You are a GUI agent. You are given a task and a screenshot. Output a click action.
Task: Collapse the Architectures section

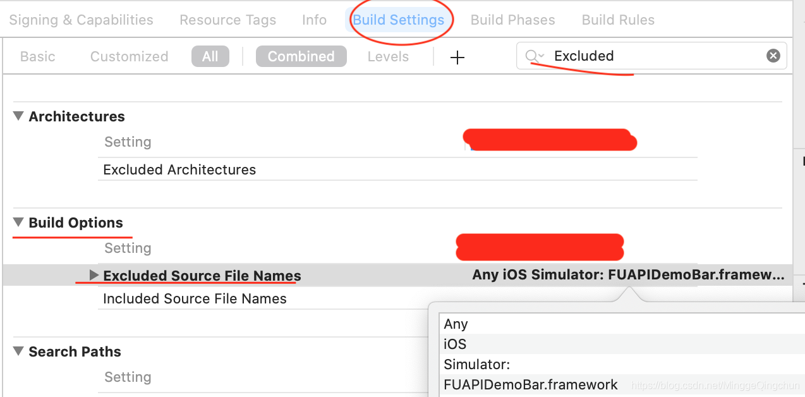coord(18,116)
